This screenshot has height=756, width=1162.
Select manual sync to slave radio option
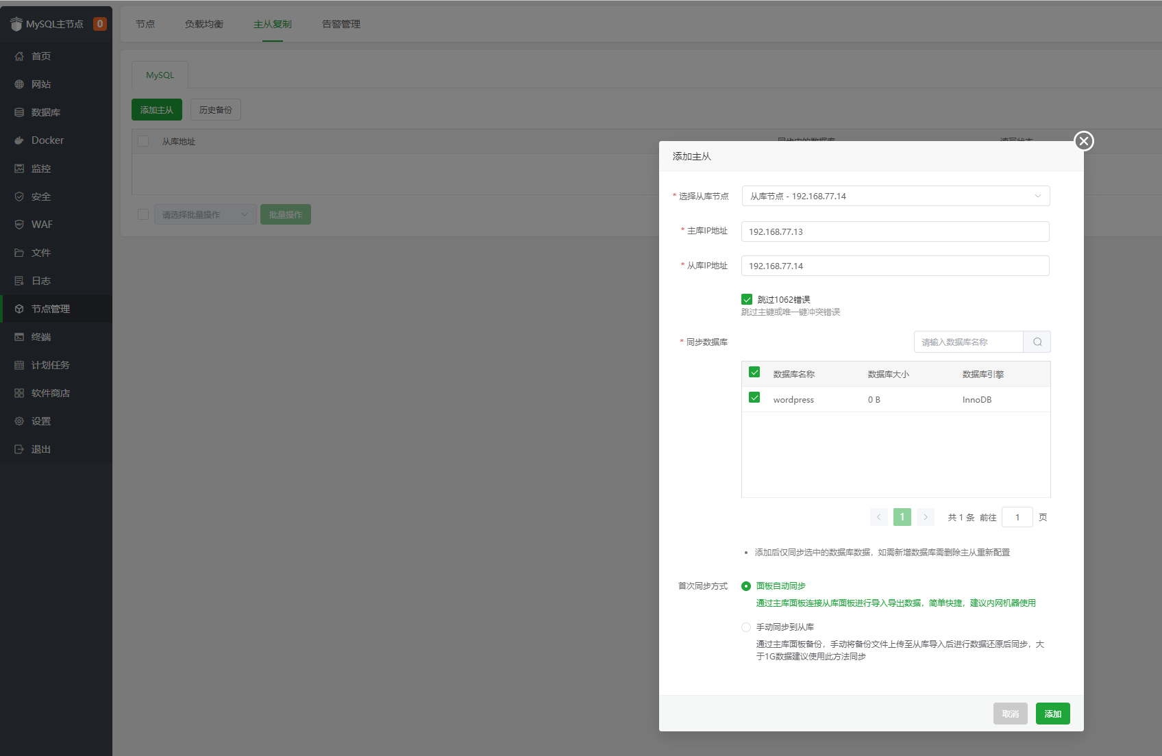[x=746, y=627]
